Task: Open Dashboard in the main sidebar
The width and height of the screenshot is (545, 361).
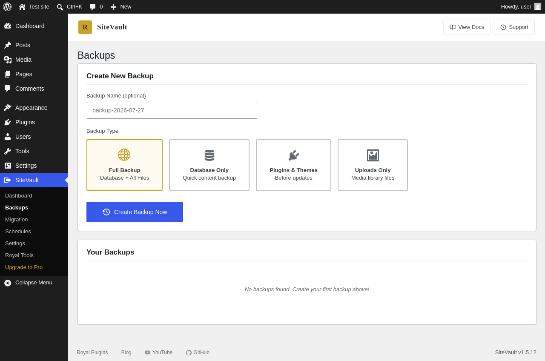Action: coord(34,26)
